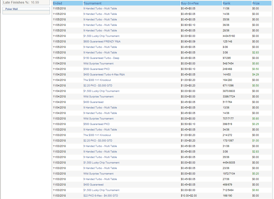This screenshot has height=199, width=274.
Task: Open the Poker Wall link
Action: (12, 9)
